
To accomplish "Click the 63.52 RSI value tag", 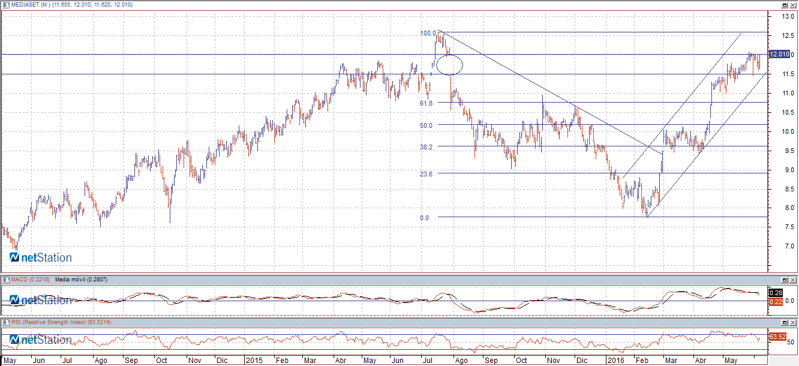I will (x=777, y=337).
